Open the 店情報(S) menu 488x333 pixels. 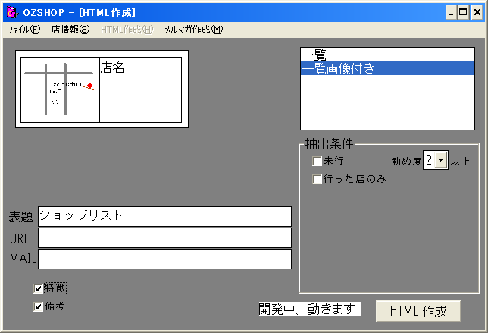pyautogui.click(x=70, y=30)
